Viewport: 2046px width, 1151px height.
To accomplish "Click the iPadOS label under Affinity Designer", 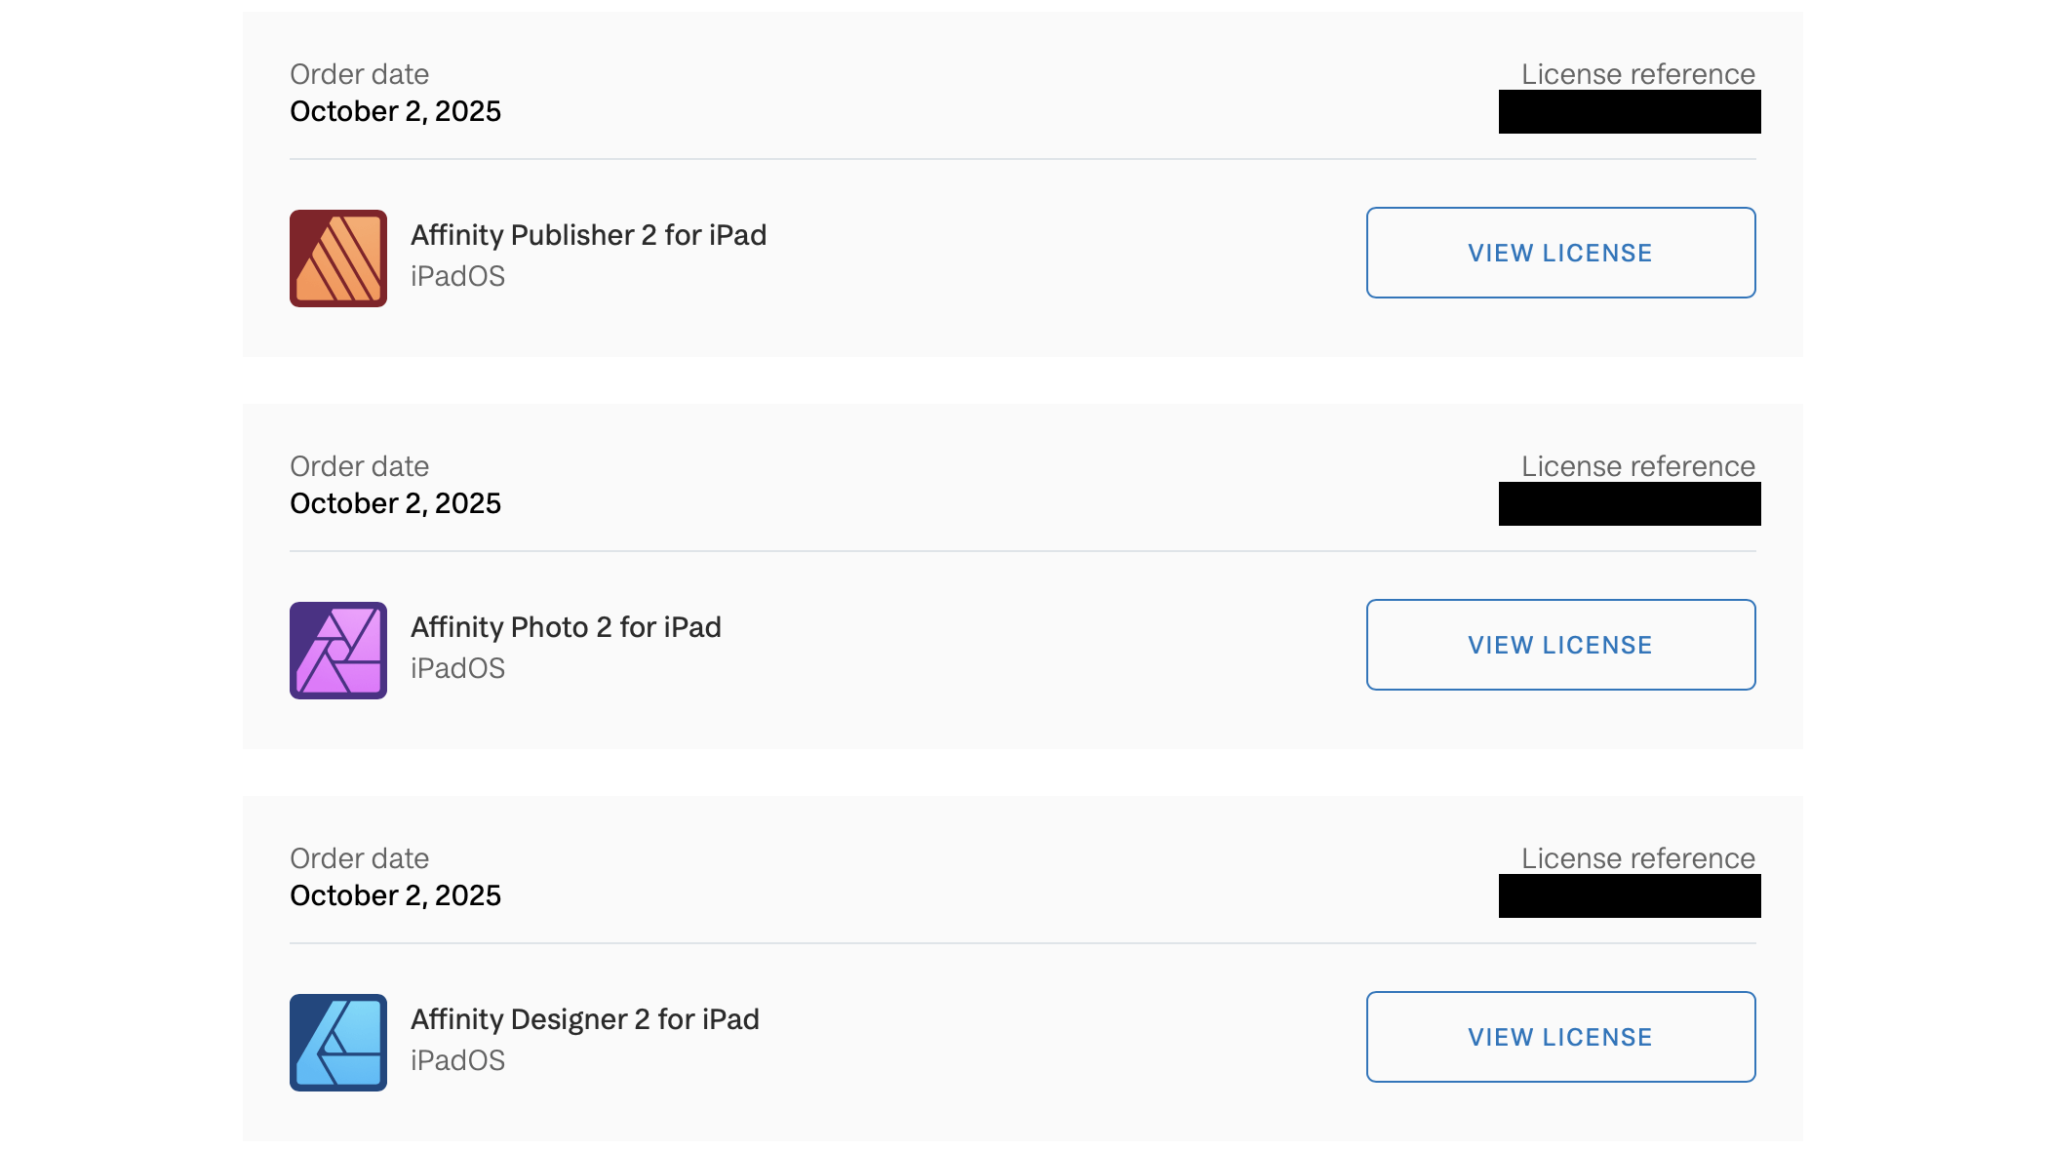I will [x=457, y=1060].
